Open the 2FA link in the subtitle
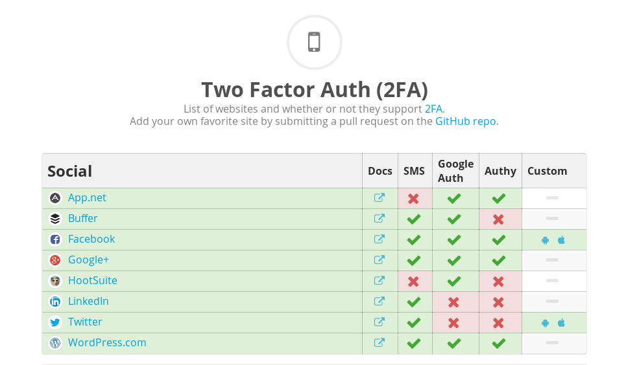This screenshot has height=365, width=626. 433,109
